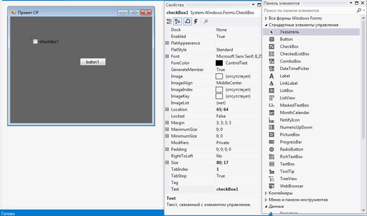This screenshot has height=216, width=367.
Task: Click the Modifiers value Private
Action: point(223,142)
